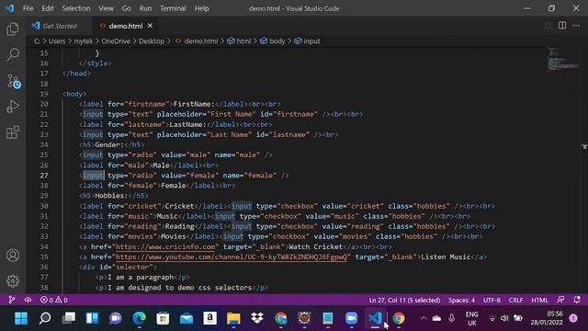Open the File menu
588x331 pixels.
pyautogui.click(x=28, y=8)
